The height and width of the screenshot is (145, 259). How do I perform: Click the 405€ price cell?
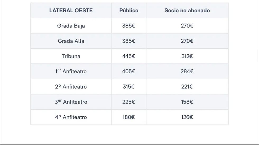click(x=129, y=71)
